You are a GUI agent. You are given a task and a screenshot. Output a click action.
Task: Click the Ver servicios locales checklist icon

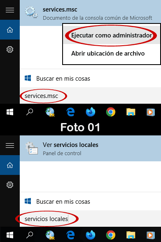click(32, 148)
